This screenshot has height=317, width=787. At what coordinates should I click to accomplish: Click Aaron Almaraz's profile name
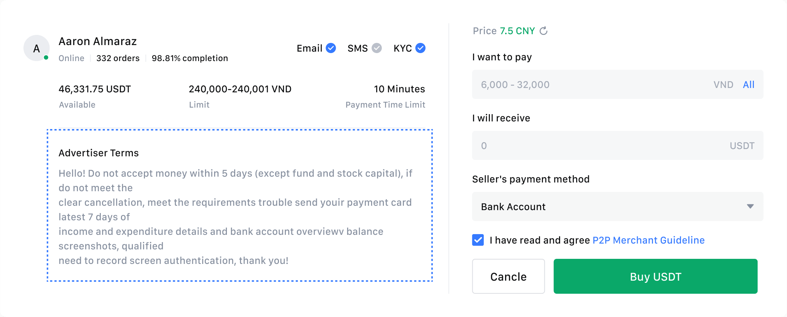point(98,41)
